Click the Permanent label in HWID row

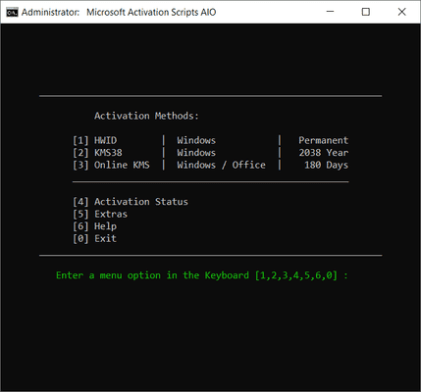coord(323,140)
